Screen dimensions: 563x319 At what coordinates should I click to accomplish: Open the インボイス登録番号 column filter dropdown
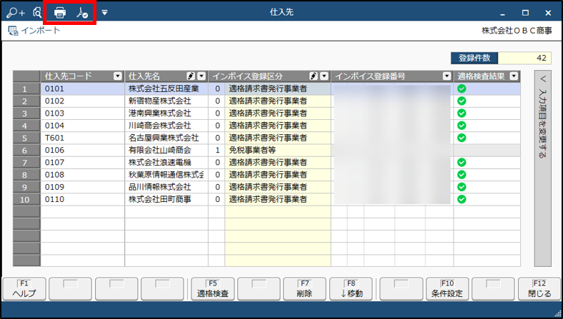click(447, 76)
